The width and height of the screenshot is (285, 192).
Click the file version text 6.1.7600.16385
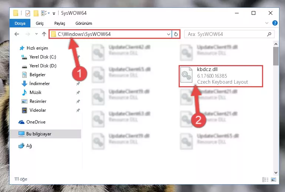[x=212, y=76]
